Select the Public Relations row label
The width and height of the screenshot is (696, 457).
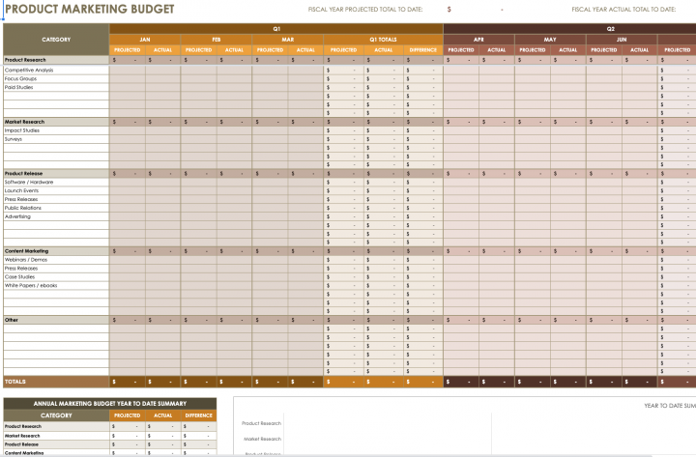pos(23,208)
